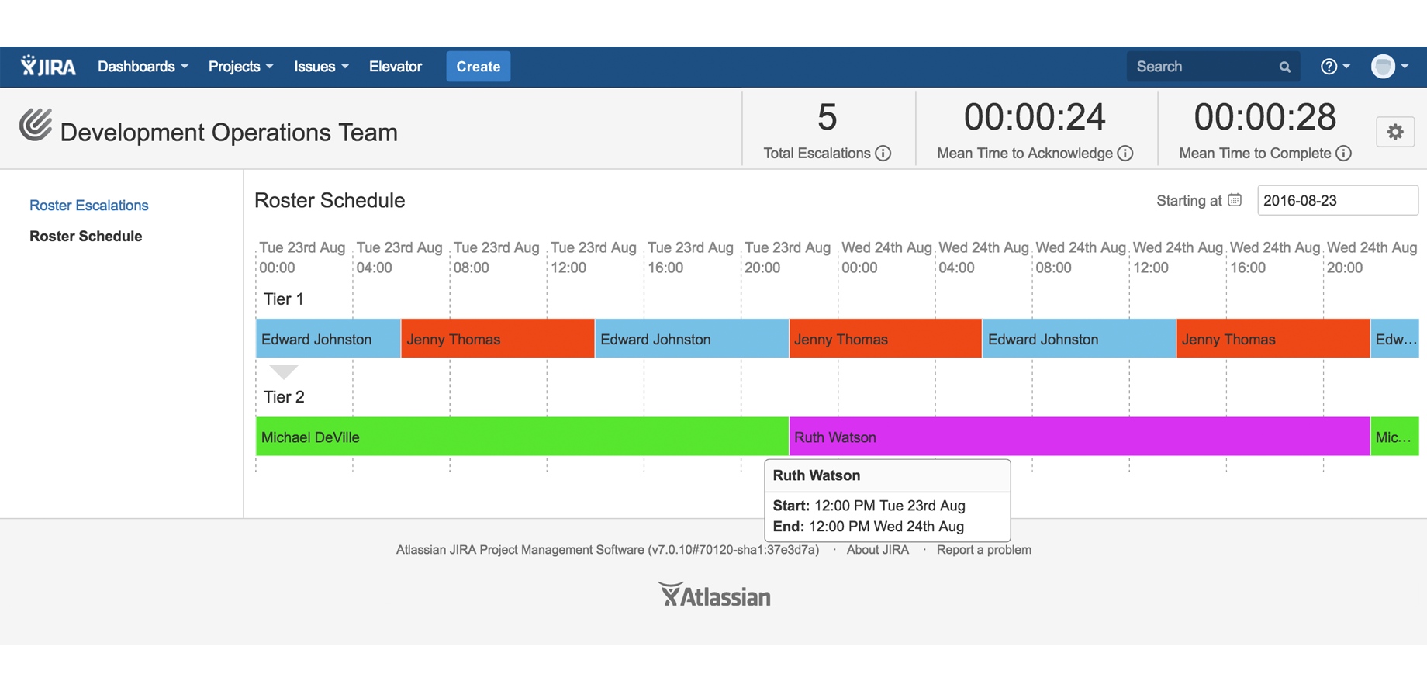1427x698 pixels.
Task: Click the JIRA logo
Action: pyautogui.click(x=48, y=67)
